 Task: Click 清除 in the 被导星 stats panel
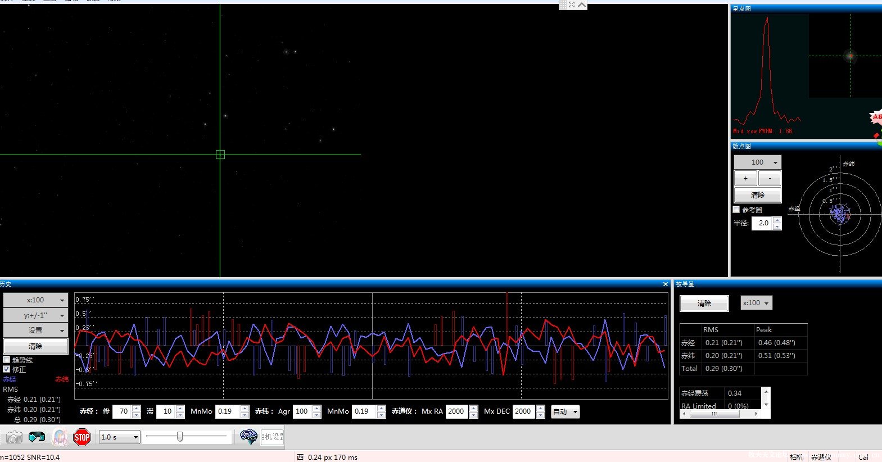point(704,304)
